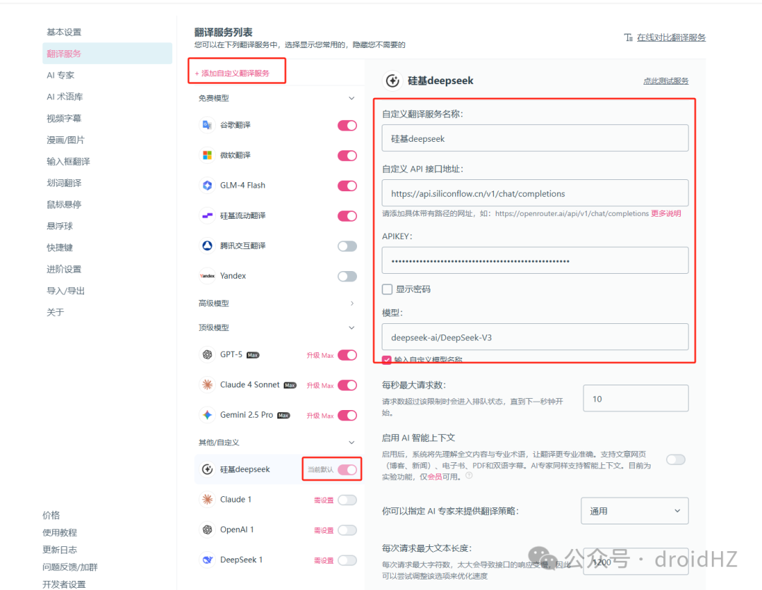Open the 通用 AI expert dropdown
The width and height of the screenshot is (762, 590).
[634, 511]
